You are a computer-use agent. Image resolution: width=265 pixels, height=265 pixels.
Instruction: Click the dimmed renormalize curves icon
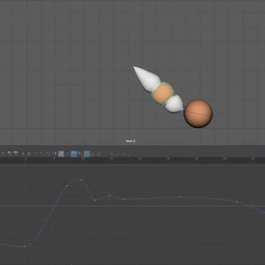click(106, 154)
